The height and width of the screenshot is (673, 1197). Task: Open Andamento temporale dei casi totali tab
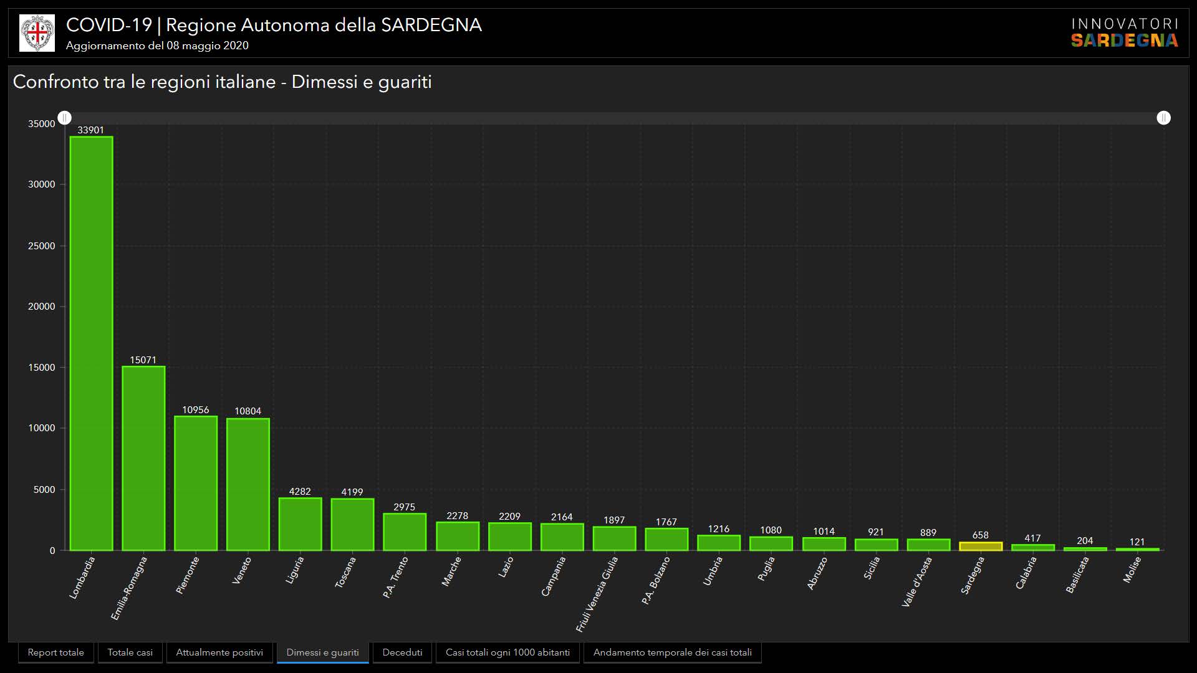pos(672,652)
